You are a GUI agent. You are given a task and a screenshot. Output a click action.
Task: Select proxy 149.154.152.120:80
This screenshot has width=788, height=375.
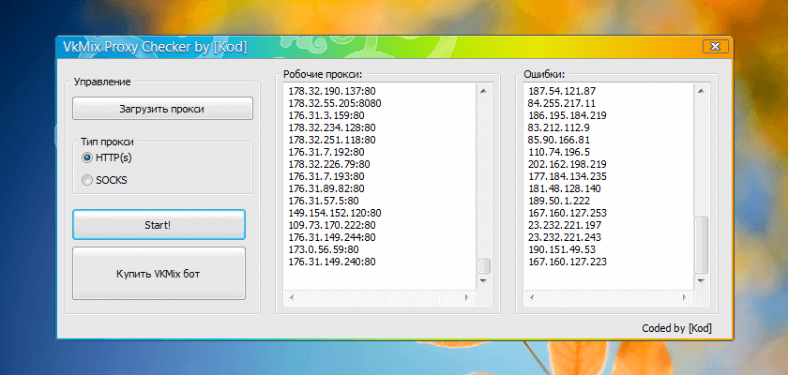click(335, 213)
